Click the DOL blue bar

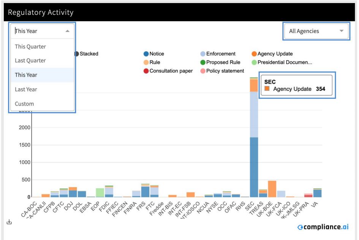click(82, 194)
